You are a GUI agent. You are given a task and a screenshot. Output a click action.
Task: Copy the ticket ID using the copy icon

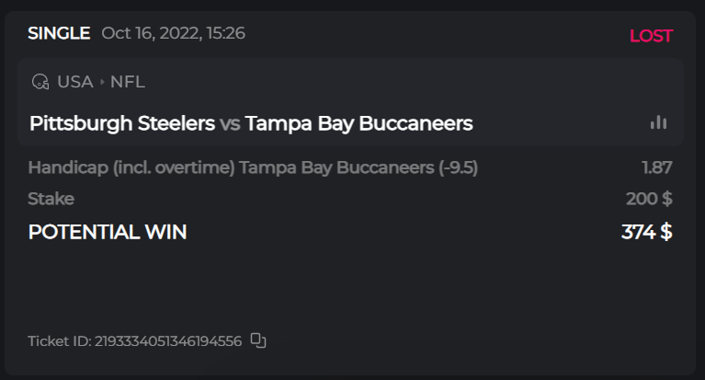pos(258,341)
